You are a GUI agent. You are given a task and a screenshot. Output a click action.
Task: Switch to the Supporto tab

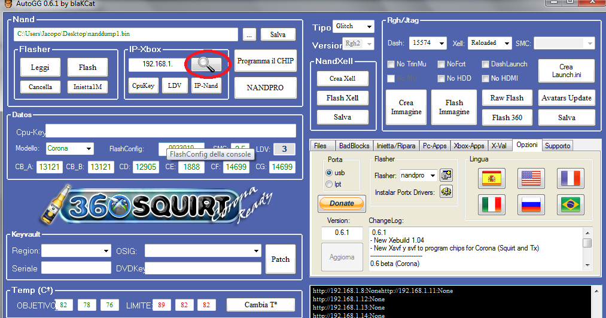pyautogui.click(x=558, y=146)
